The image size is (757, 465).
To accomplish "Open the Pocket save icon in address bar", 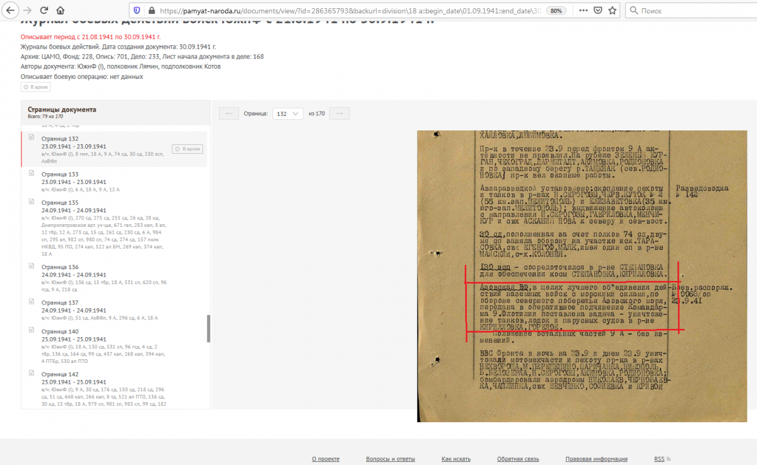I will [x=597, y=11].
